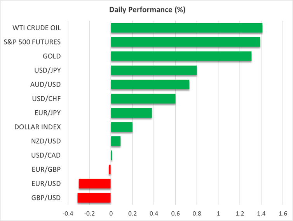This screenshot has width=293, height=221.
Task: Click the red GBP/USD bar
Action: pos(94,198)
